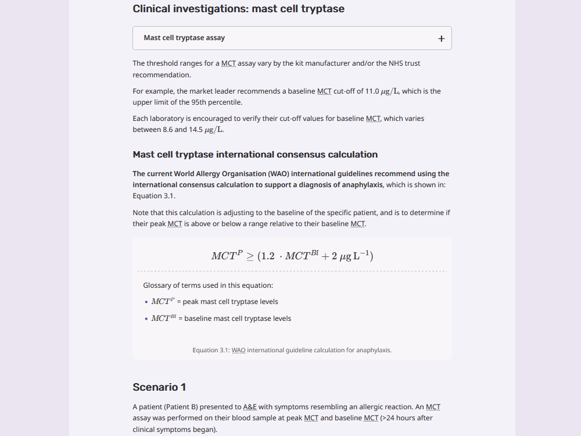581x436 pixels.
Task: Click MCT abbreviation in 'peak MCT and baseline'
Action: 311,418
